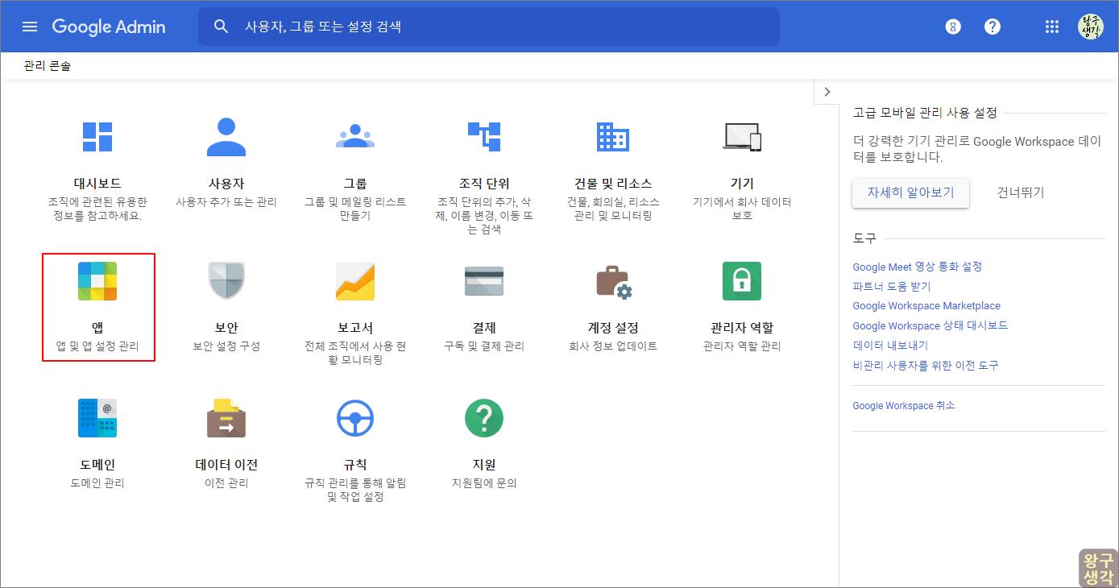
Task: Open the 결제 credit card icon
Action: point(484,281)
